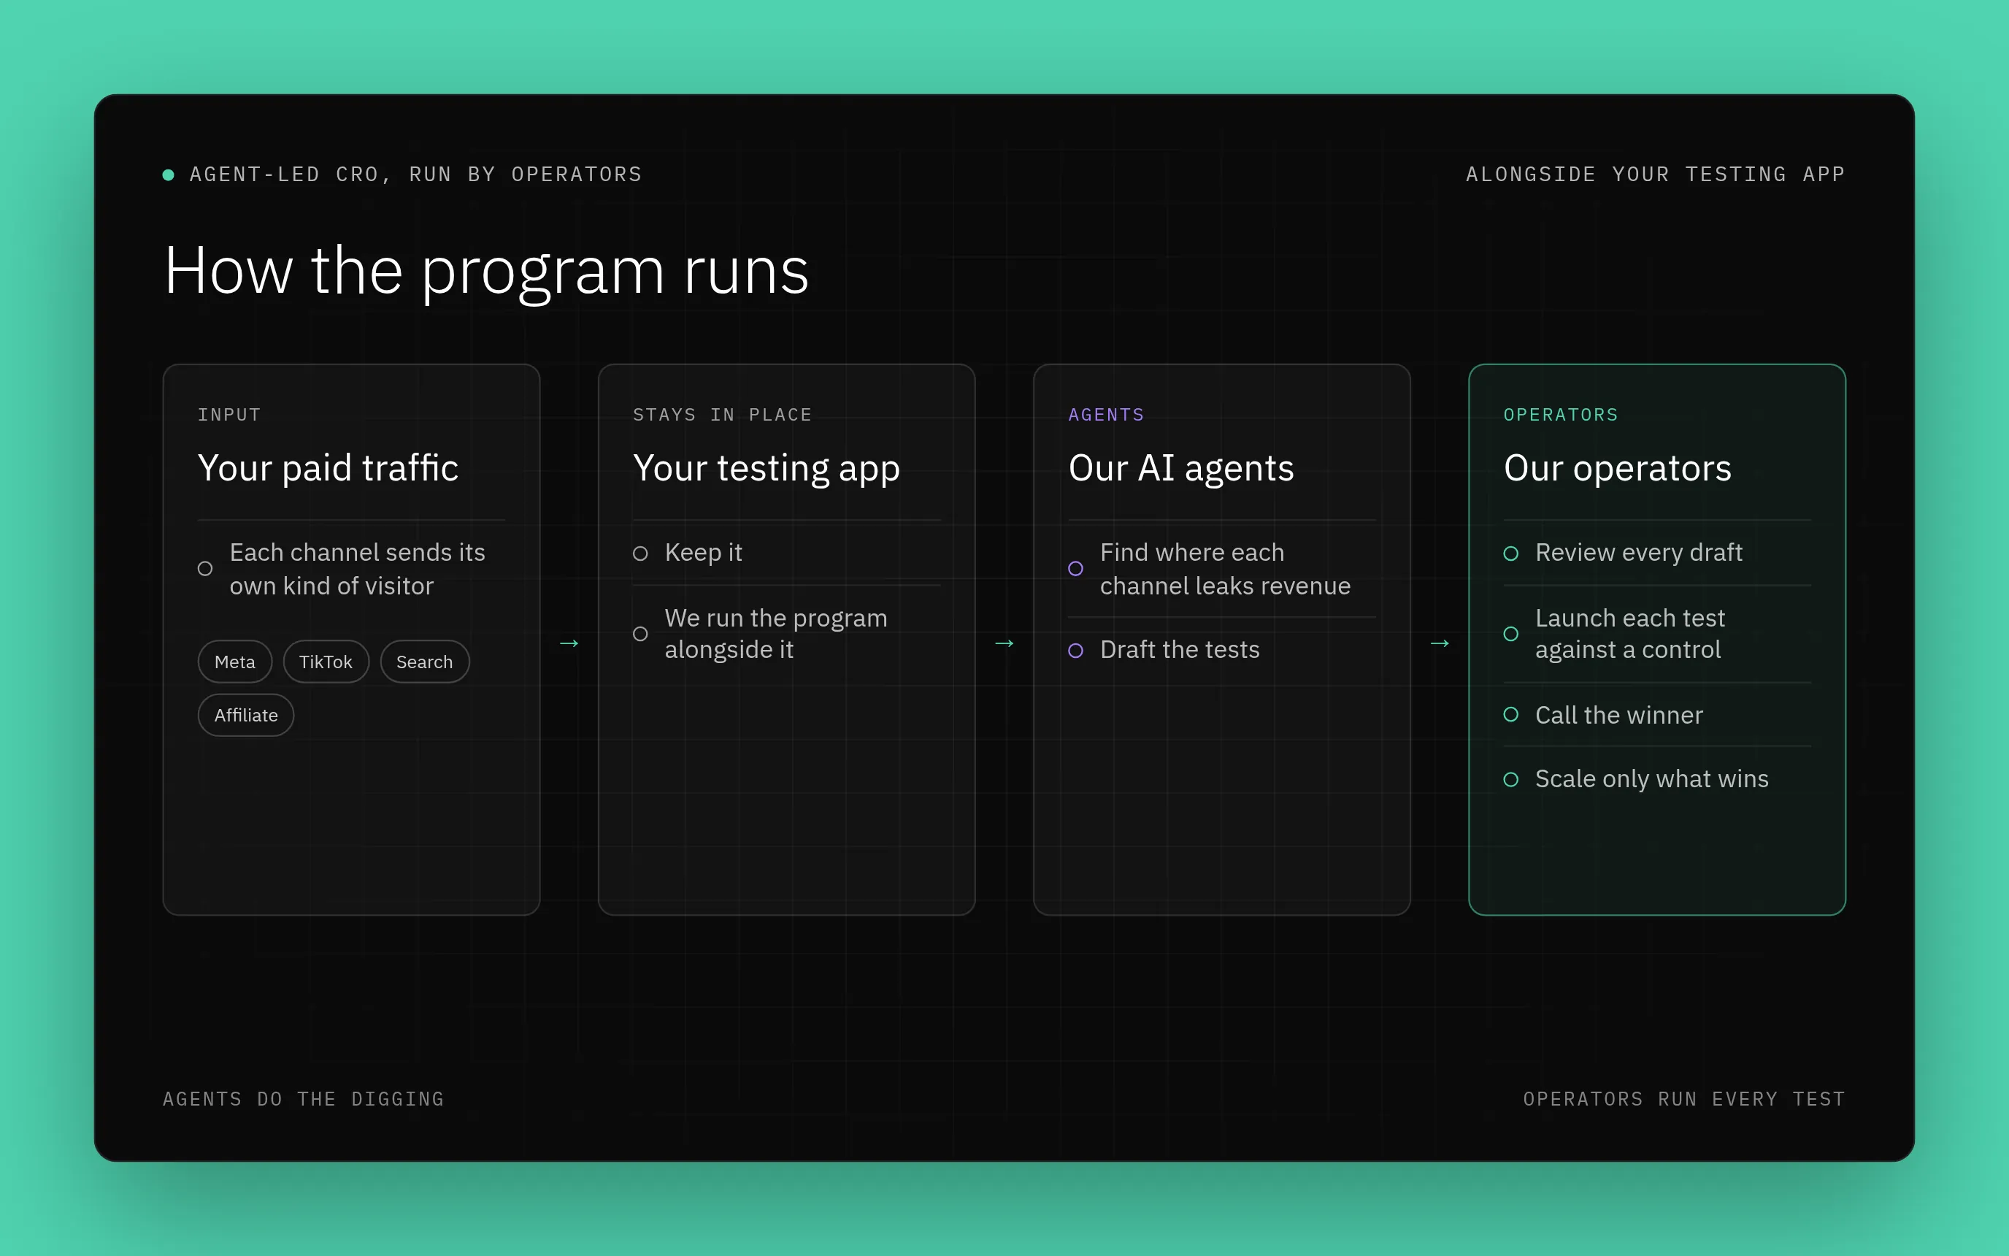Click bullet circle next to 'Each channel sends its'
2009x1256 pixels.
coord(205,568)
